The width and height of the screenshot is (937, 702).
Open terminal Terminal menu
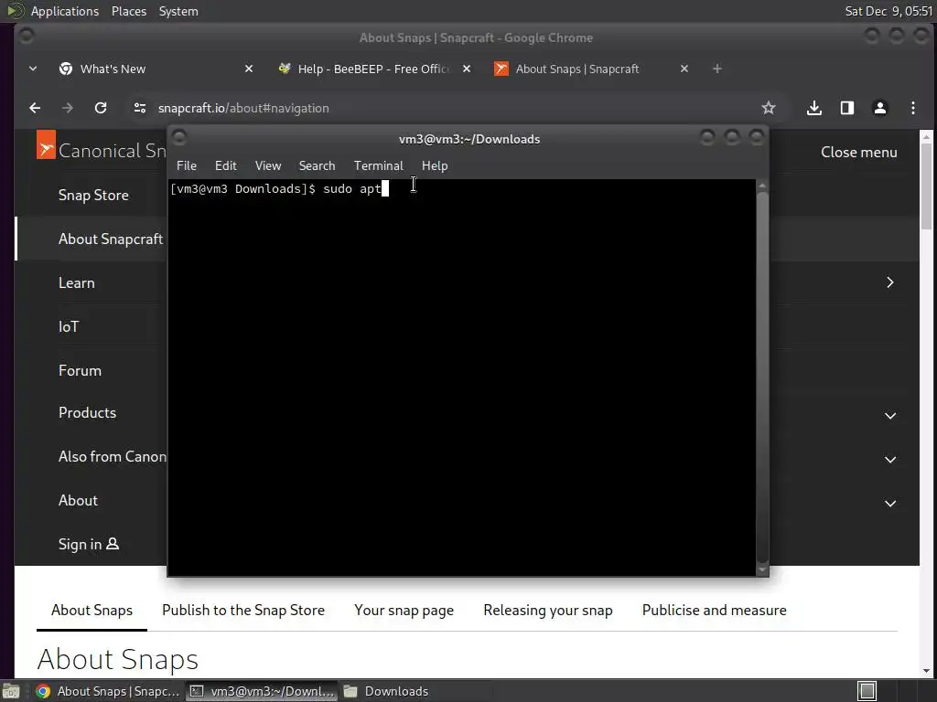(x=378, y=166)
